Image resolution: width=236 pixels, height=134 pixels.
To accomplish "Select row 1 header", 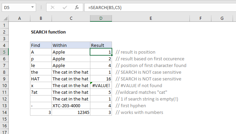I will click(4, 25).
